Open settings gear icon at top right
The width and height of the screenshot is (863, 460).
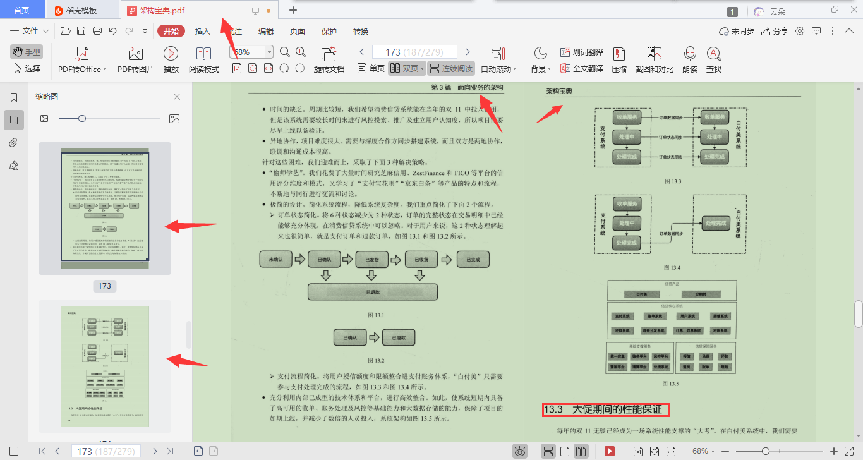coord(800,31)
